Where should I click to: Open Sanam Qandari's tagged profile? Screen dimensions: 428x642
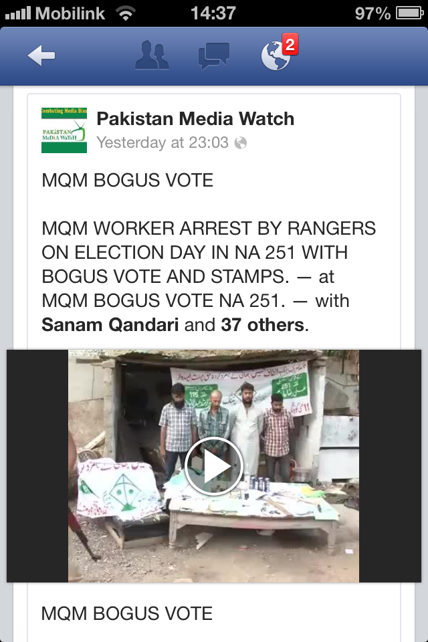110,325
